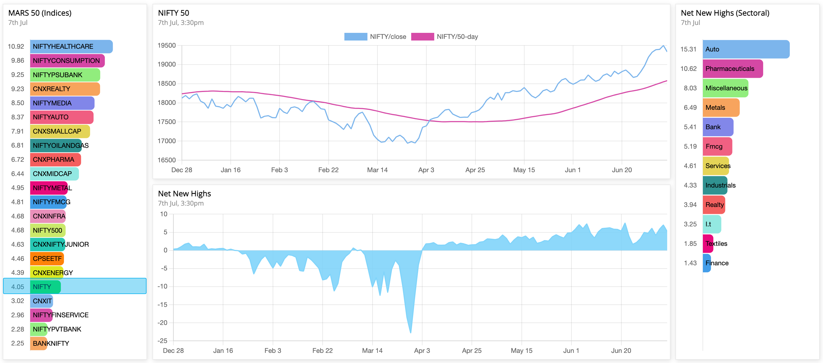Click the NIFTY 50 chart title

[173, 13]
